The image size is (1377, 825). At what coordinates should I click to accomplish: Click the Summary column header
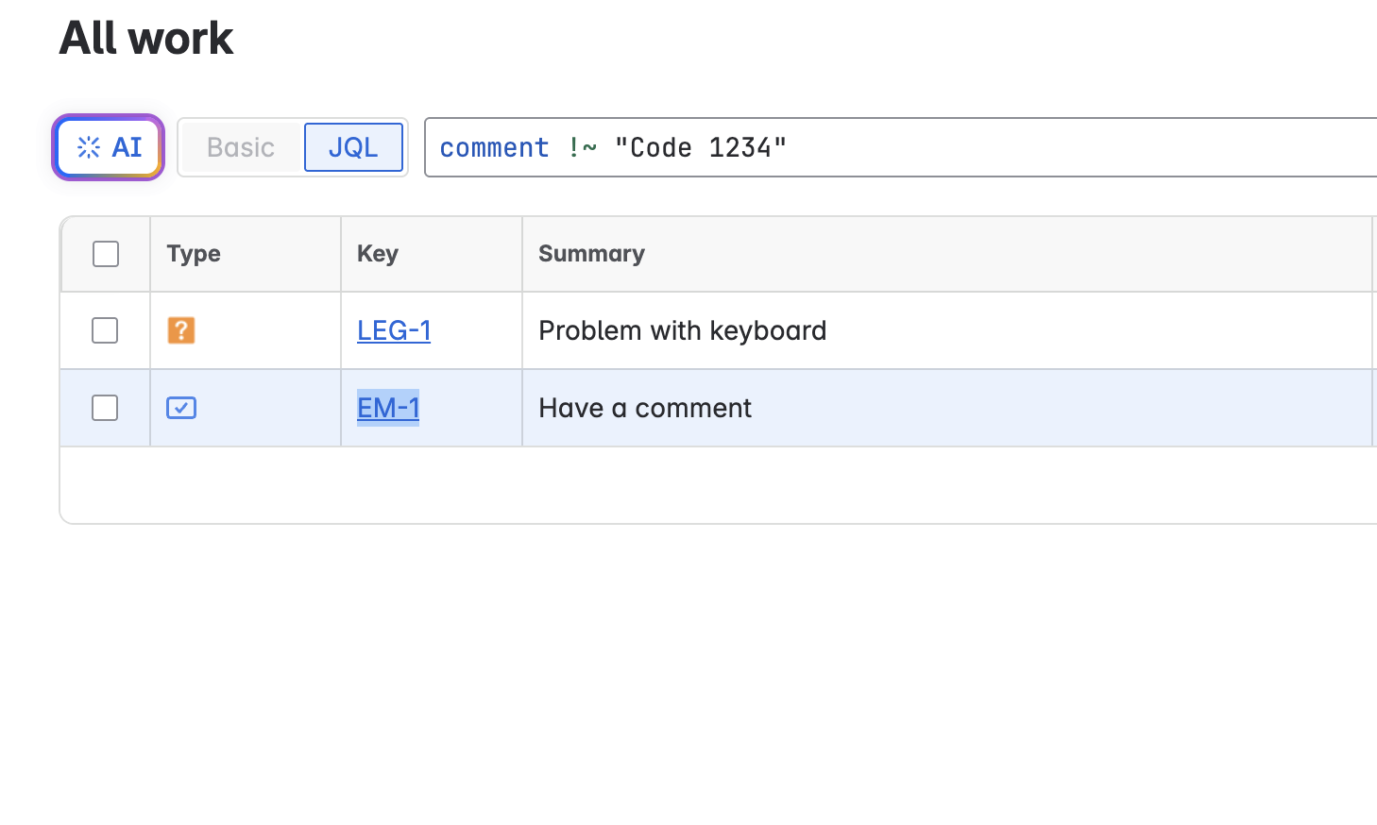coord(591,254)
